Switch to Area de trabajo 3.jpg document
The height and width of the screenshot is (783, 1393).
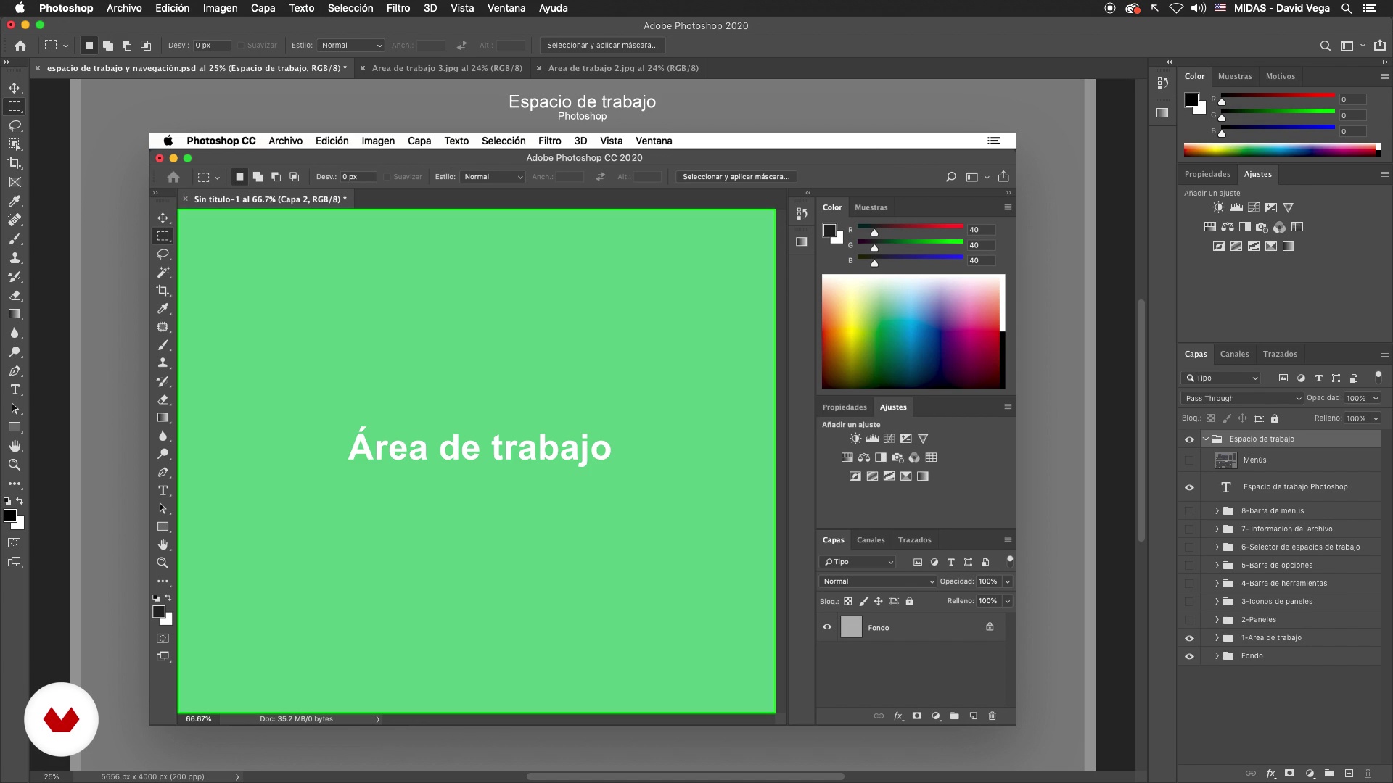[x=447, y=68]
